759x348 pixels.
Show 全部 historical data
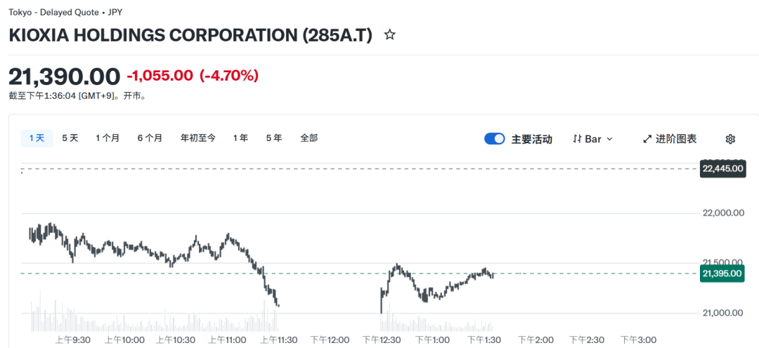[x=309, y=138]
